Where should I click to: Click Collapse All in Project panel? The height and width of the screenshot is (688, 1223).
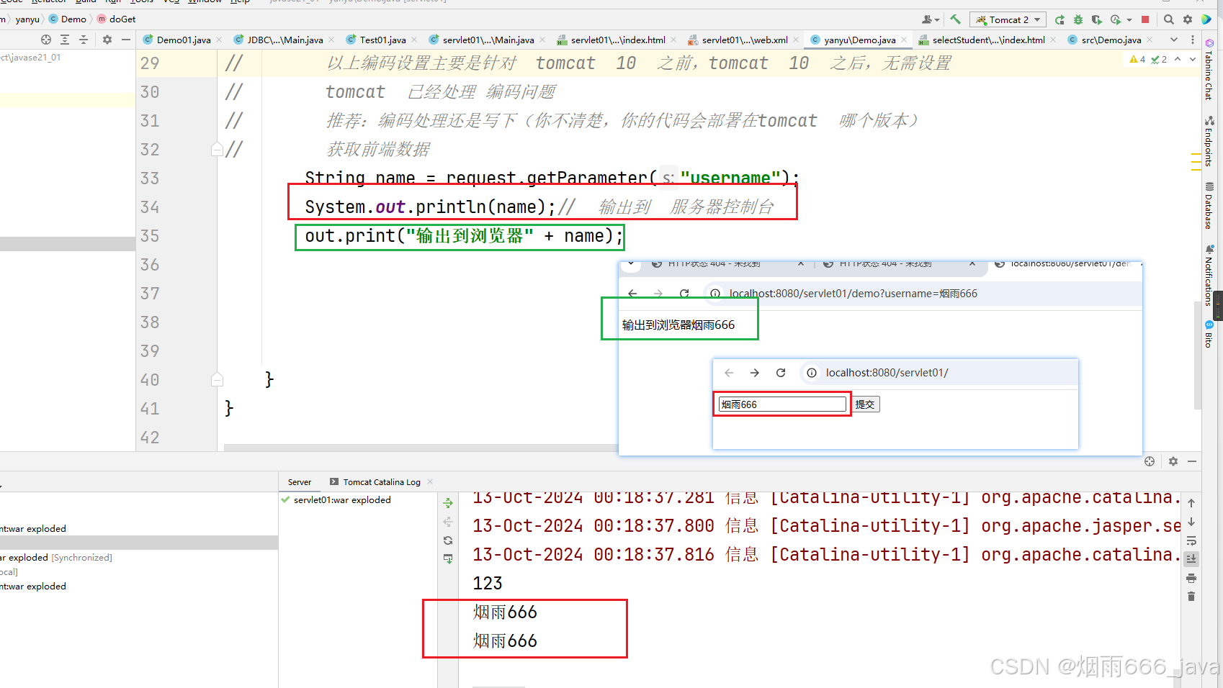click(x=84, y=40)
